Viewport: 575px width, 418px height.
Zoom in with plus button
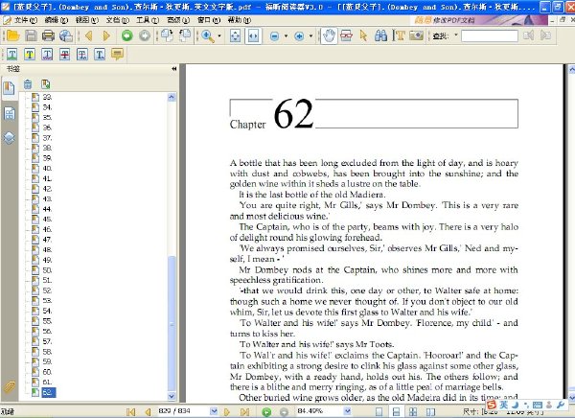click(x=299, y=36)
